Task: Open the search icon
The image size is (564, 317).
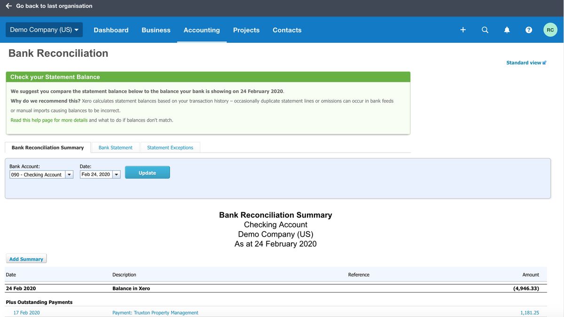Action: pos(485,29)
